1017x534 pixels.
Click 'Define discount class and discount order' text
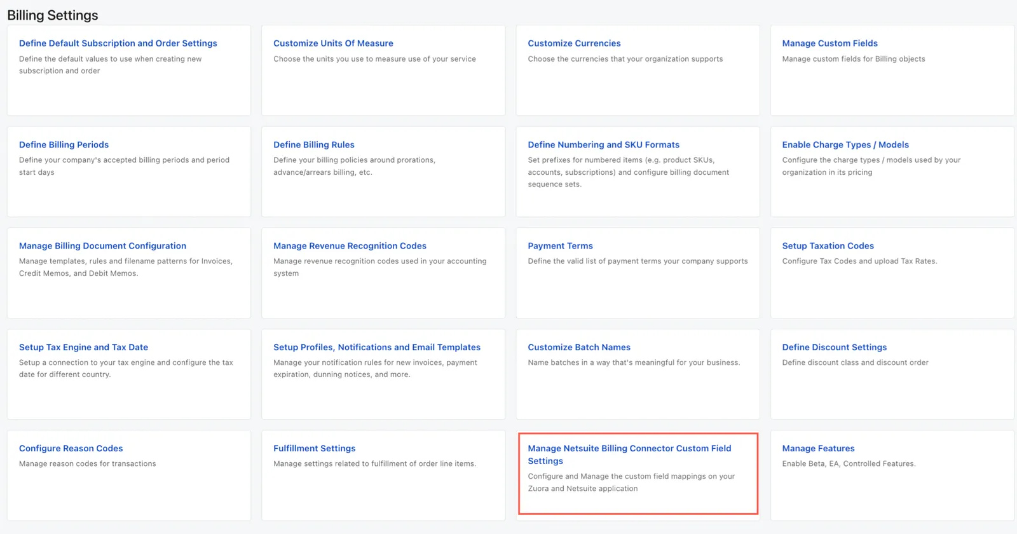[855, 362]
